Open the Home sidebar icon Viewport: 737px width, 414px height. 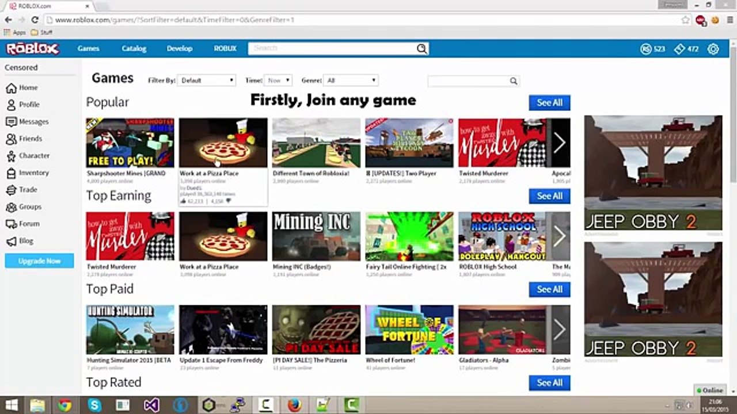11,88
